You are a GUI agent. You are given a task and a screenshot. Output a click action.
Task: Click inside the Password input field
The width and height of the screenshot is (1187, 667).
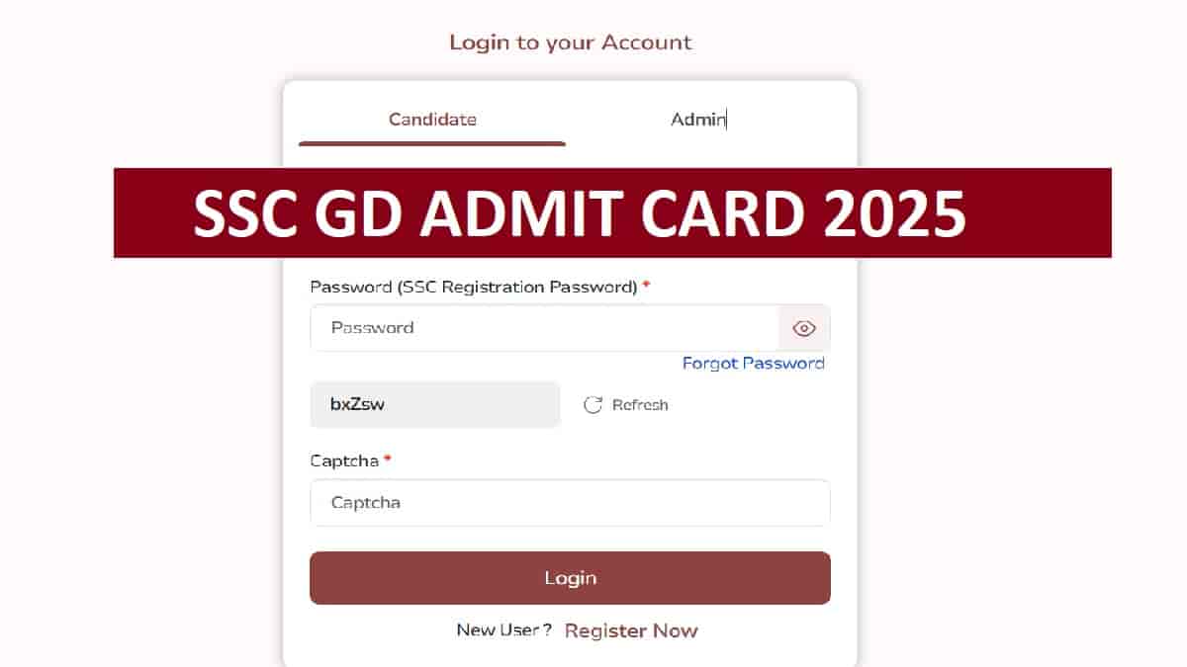click(544, 327)
